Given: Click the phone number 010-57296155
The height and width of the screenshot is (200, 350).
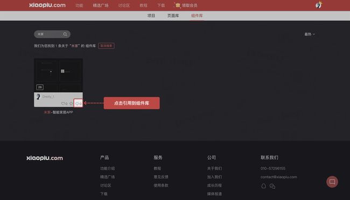Looking at the screenshot, I should coord(273,168).
